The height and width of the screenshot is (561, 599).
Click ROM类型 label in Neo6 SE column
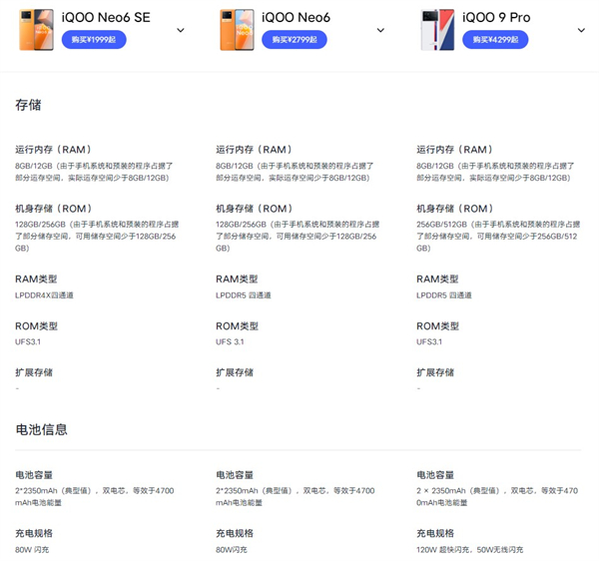tap(36, 326)
